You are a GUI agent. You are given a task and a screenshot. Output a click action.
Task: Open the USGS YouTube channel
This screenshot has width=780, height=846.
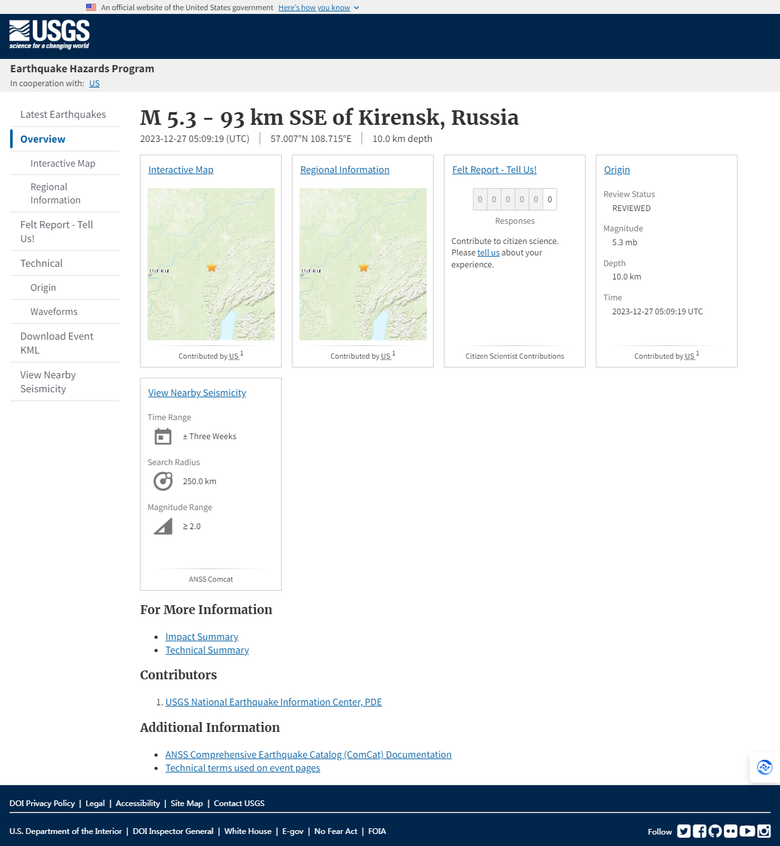point(747,831)
